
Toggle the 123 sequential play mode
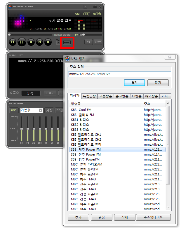pyautogui.click(x=77, y=14)
